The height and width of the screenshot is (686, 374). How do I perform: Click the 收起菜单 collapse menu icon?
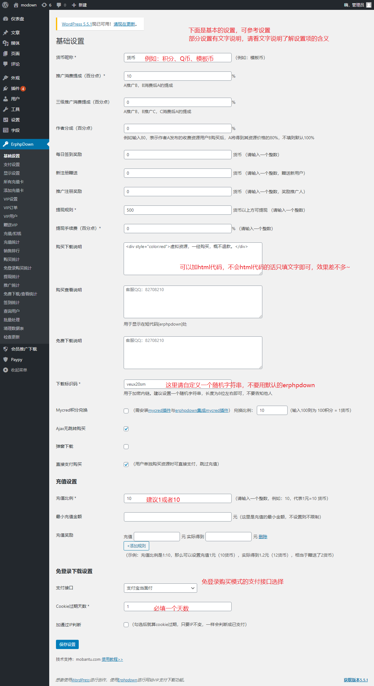coord(6,370)
